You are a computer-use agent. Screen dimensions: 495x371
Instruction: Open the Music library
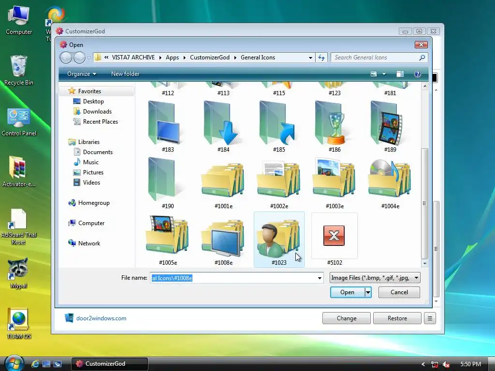pos(90,162)
